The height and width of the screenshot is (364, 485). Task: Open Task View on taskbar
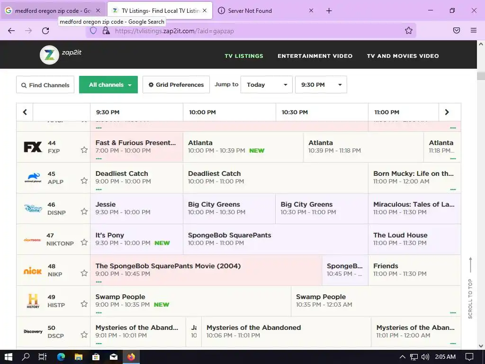point(43,357)
